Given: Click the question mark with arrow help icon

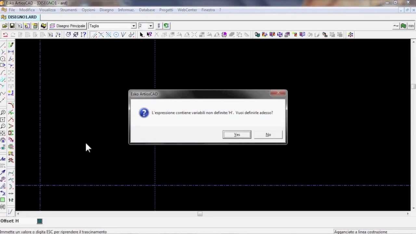Looking at the screenshot, I should (x=83, y=35).
